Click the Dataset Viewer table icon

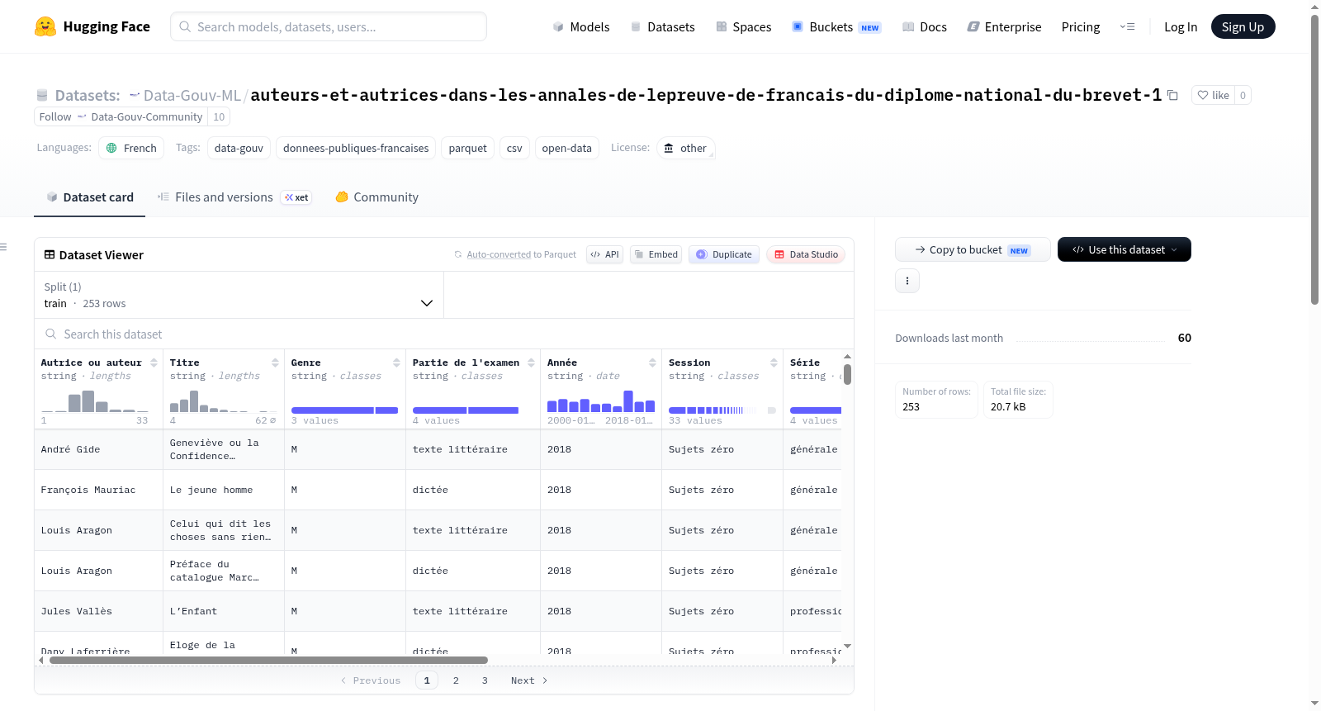tap(50, 254)
